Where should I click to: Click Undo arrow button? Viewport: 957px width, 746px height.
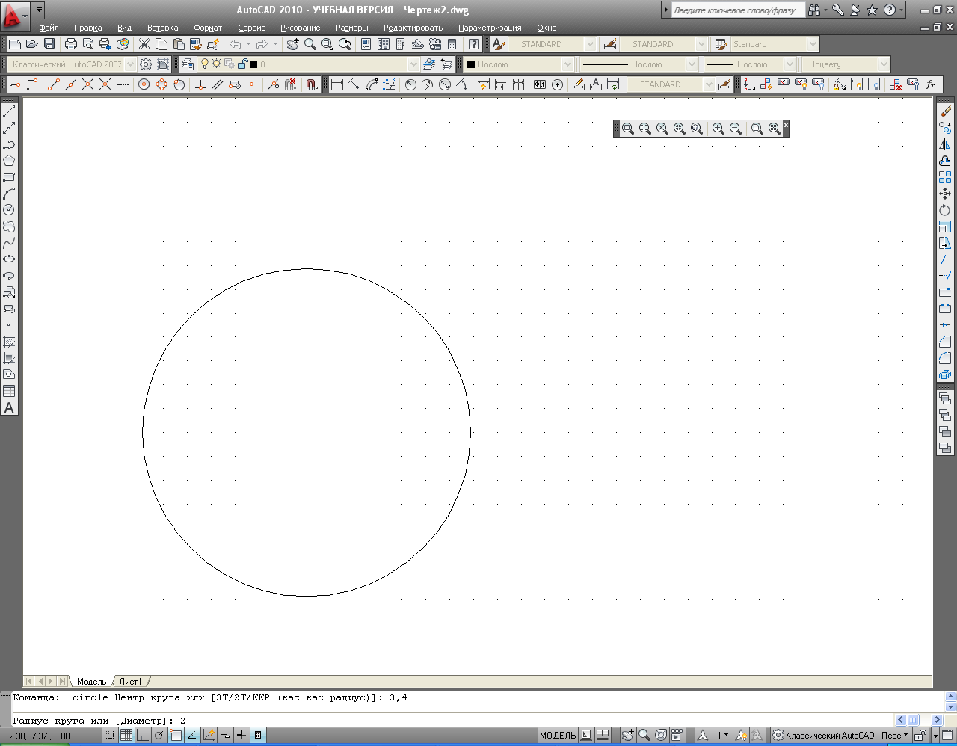click(x=235, y=44)
